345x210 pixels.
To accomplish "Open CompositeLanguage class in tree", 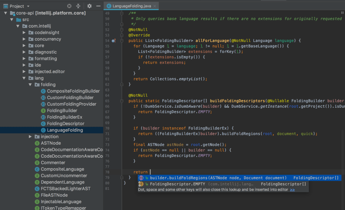I will pos(62,169).
